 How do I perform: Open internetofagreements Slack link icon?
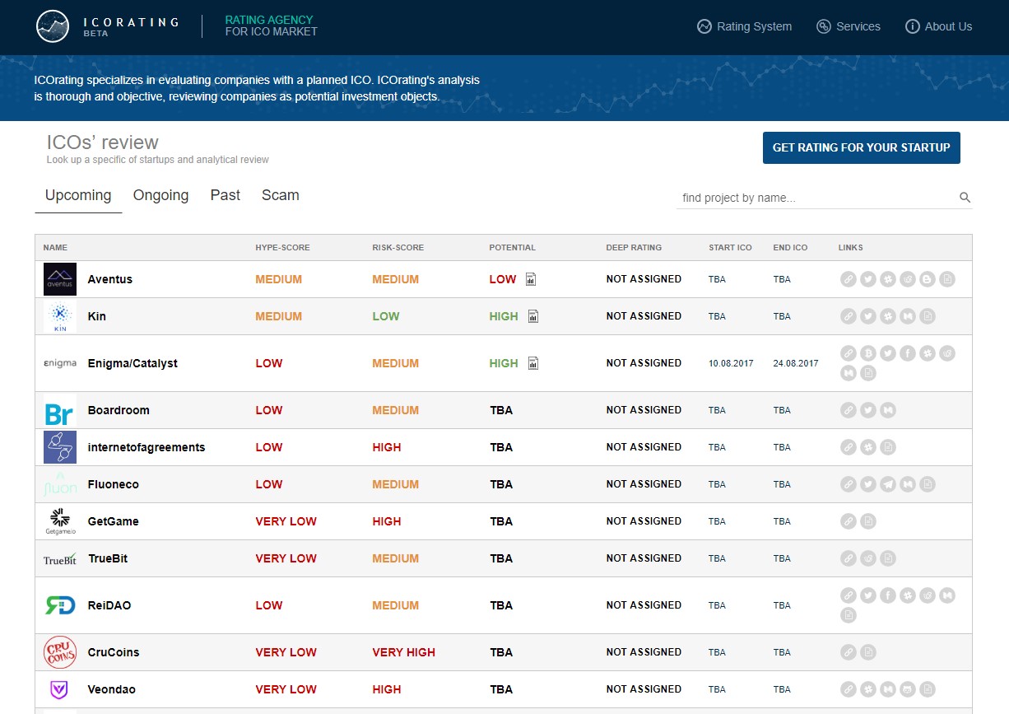click(x=868, y=447)
